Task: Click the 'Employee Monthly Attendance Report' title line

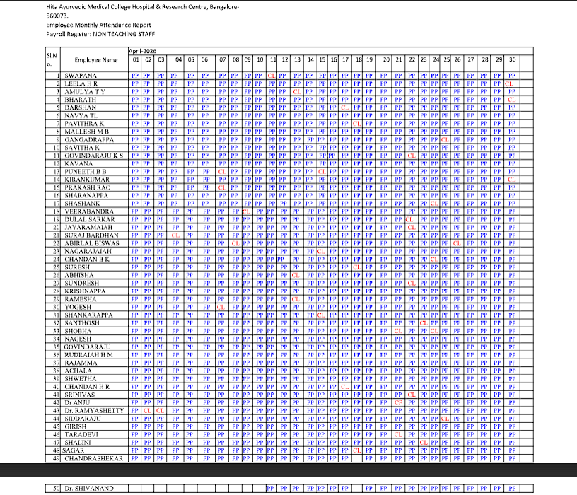Action: (98, 25)
